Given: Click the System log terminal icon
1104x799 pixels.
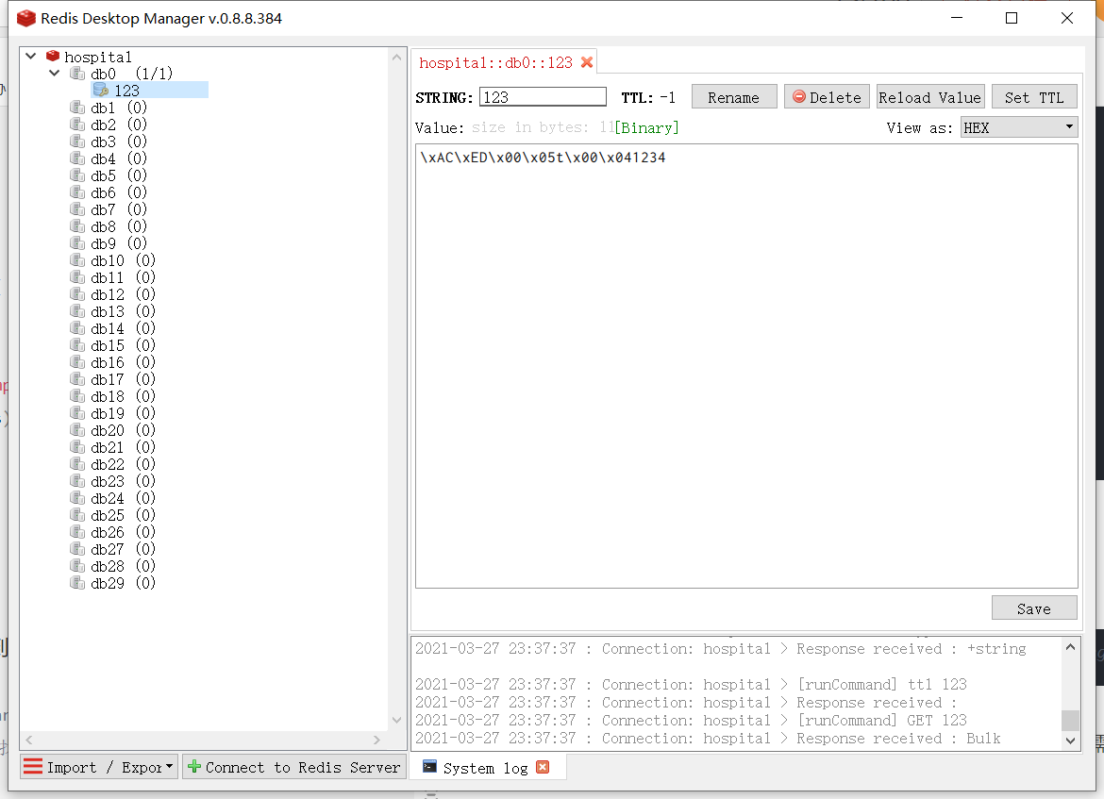Looking at the screenshot, I should tap(429, 767).
